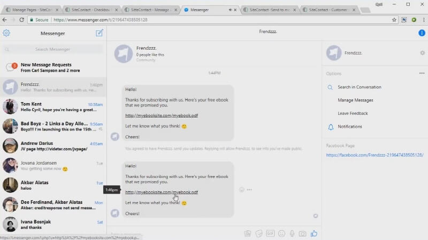Open Dee Ferdinand, Akbar Alatas conversation
This screenshot has height=240, width=428.
click(53, 205)
